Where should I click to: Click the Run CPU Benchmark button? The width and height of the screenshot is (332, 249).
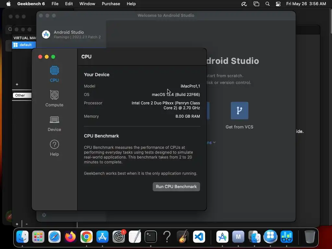click(x=176, y=186)
